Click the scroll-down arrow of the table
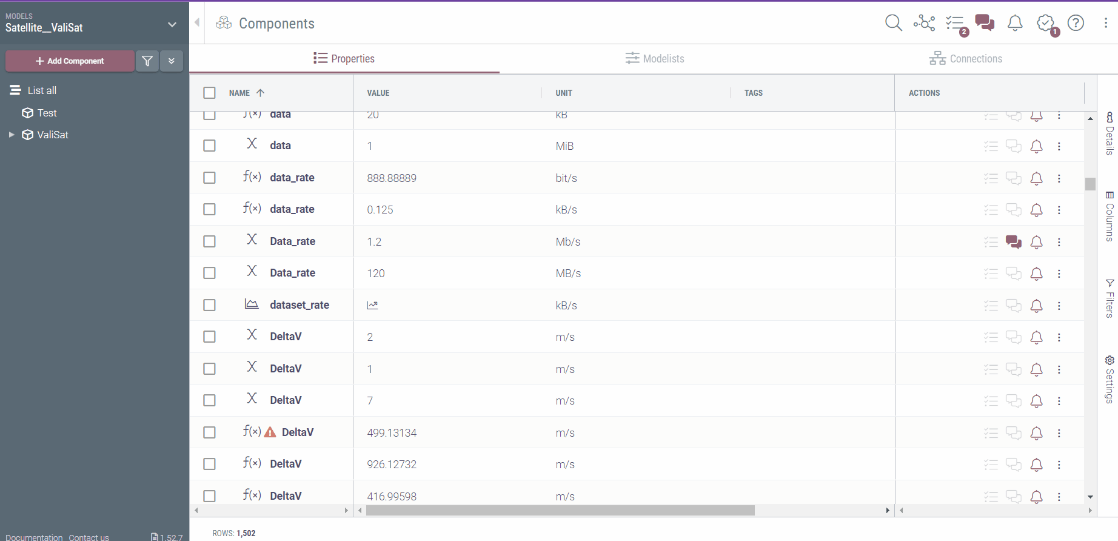 (x=1090, y=497)
